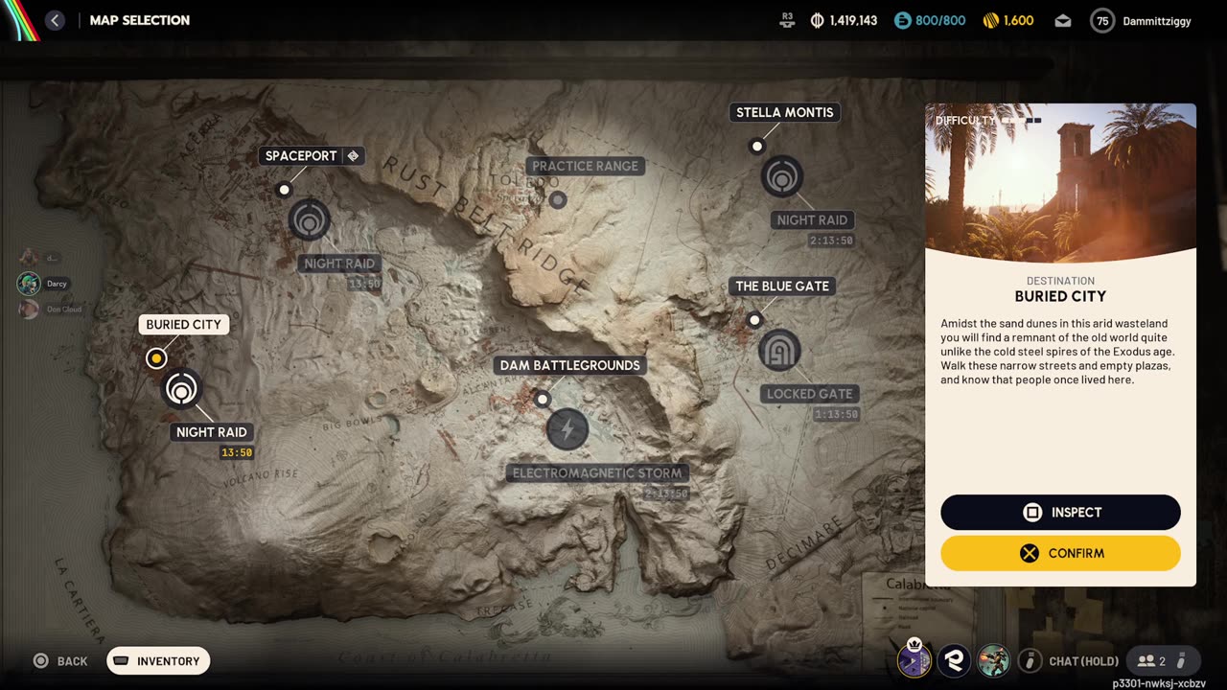Click the Dam Battlegrounds location dot
This screenshot has width=1227, height=690.
pyautogui.click(x=543, y=399)
